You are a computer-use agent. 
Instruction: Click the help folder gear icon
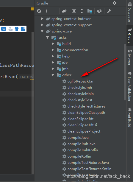(x=59, y=56)
